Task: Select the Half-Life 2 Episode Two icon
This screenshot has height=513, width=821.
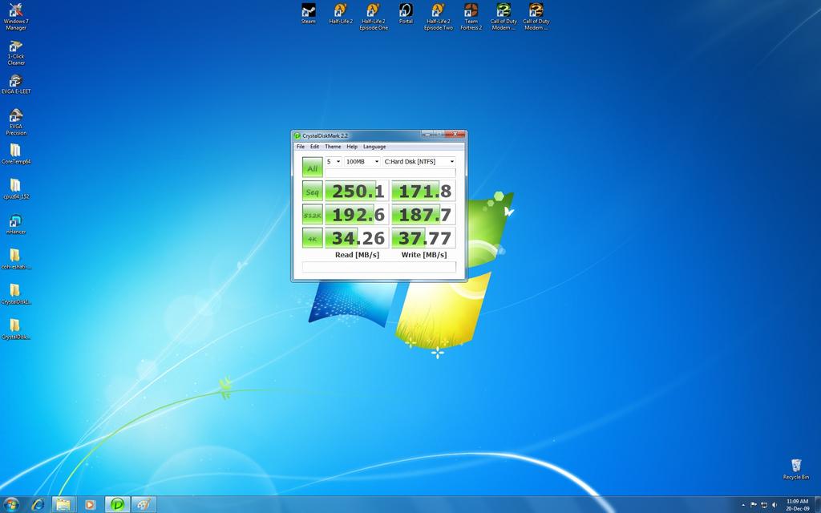Action: [439, 17]
